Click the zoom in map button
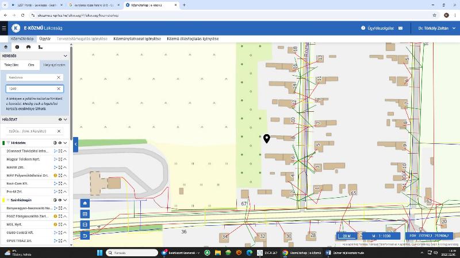 click(85, 214)
